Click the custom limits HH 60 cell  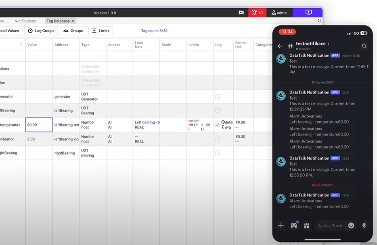pos(199,125)
